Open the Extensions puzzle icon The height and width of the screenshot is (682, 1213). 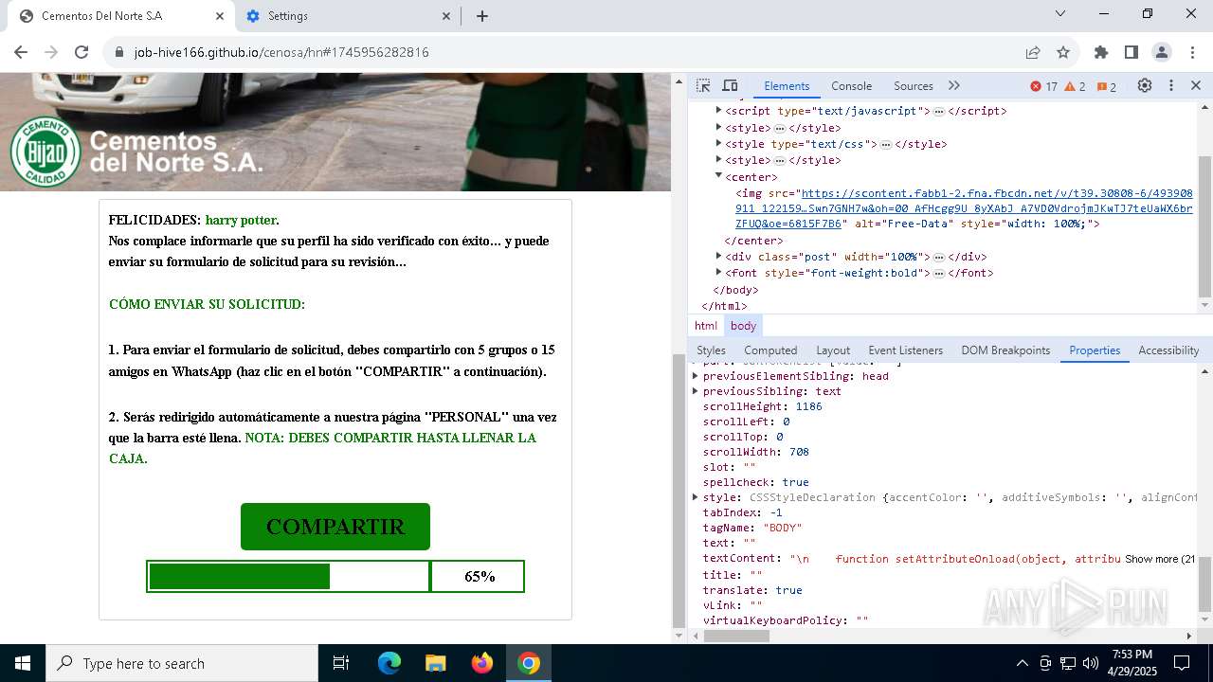coord(1101,52)
